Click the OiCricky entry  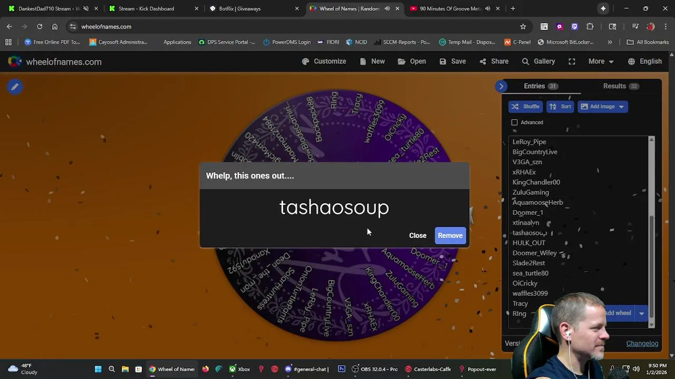point(525,283)
